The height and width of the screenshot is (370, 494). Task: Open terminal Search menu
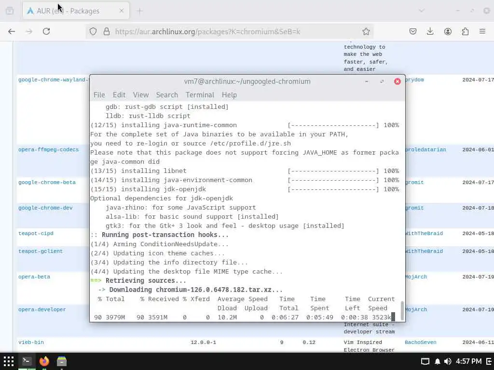click(167, 95)
